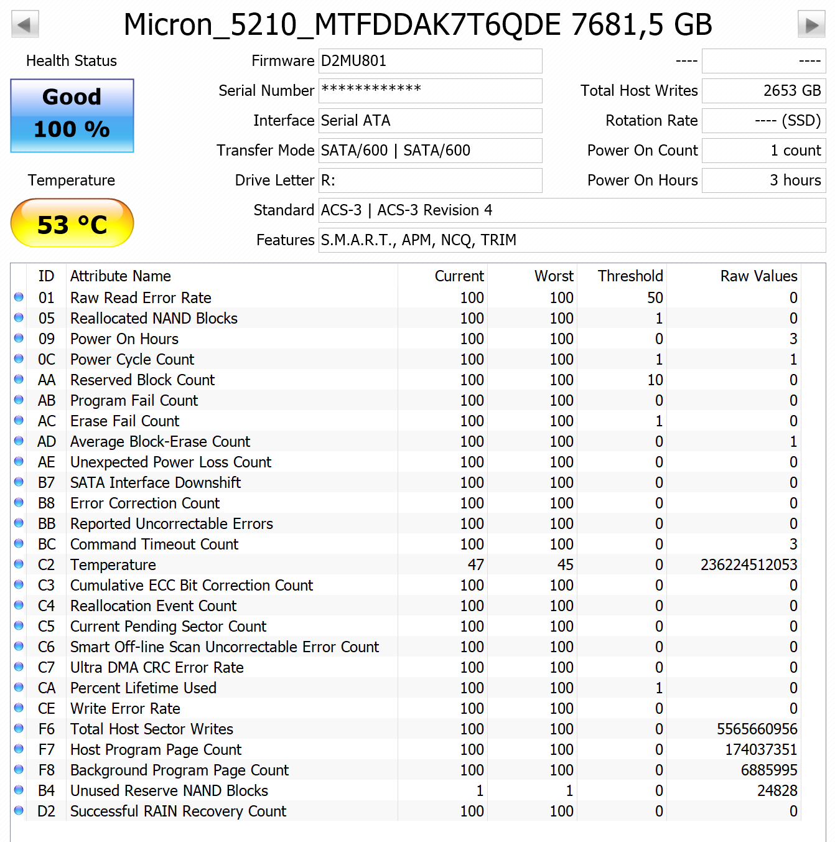Click the Total Host Writes value of 2653 GB
The image size is (835, 842).
coord(763,90)
